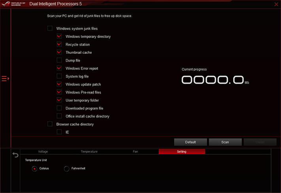Click the 0000.0 Mb progress readout
This screenshot has height=193, width=281.
[215, 80]
